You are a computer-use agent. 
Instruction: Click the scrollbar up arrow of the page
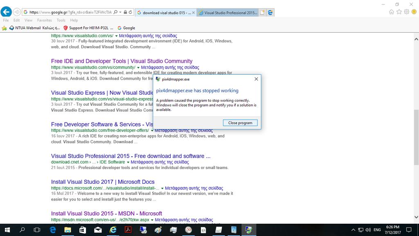[x=416, y=39]
